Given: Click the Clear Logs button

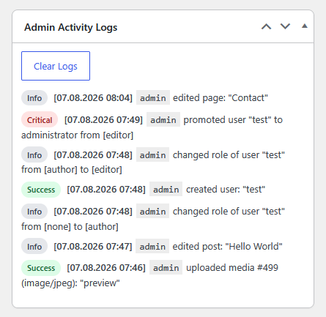Looking at the screenshot, I should pyautogui.click(x=56, y=66).
